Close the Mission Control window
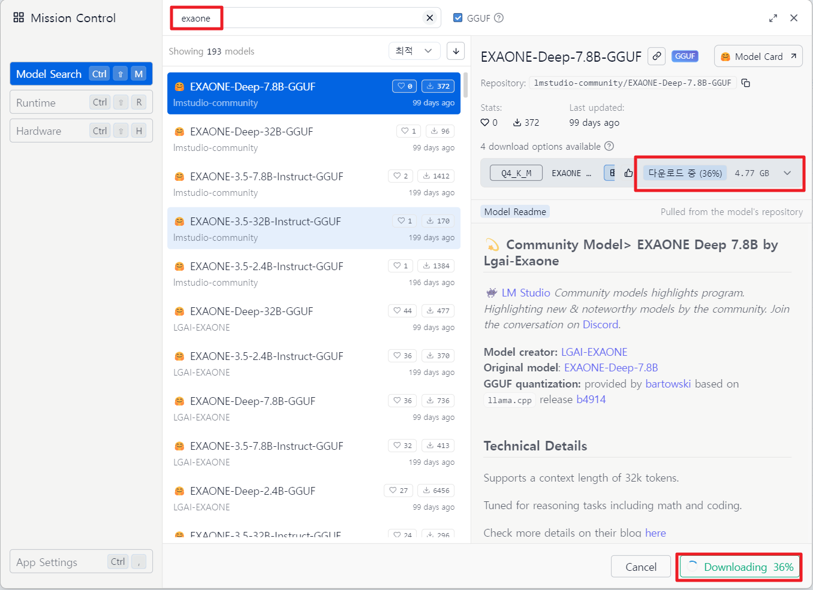Viewport: 813px width, 590px height. (794, 18)
